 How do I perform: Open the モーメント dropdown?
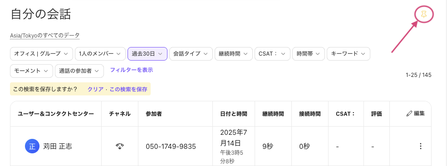coord(31,71)
